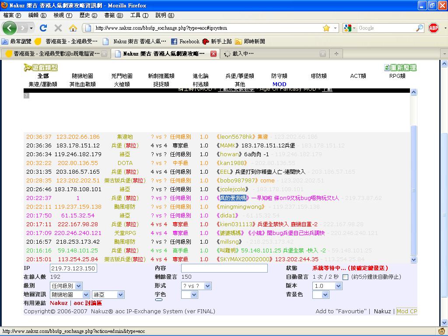Open the back/forward history dropdown arrow

pyautogui.click(x=31, y=28)
